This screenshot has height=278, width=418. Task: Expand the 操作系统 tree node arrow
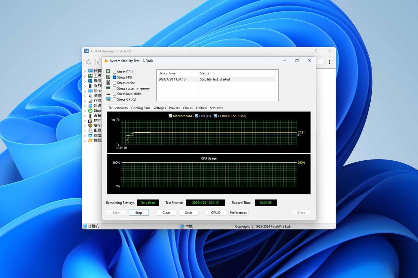tap(85, 81)
